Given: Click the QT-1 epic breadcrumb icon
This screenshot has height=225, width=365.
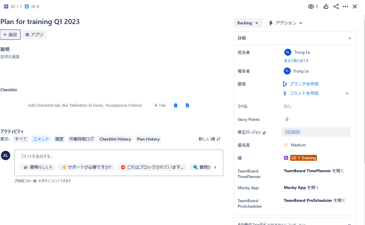Looking at the screenshot, I should coord(6,6).
